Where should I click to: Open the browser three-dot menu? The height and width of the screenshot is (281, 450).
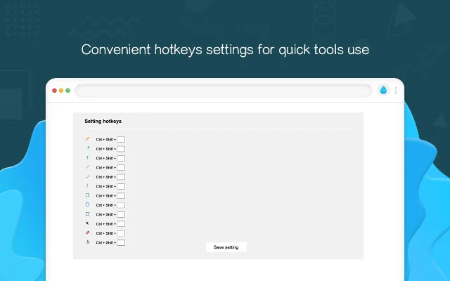point(396,91)
